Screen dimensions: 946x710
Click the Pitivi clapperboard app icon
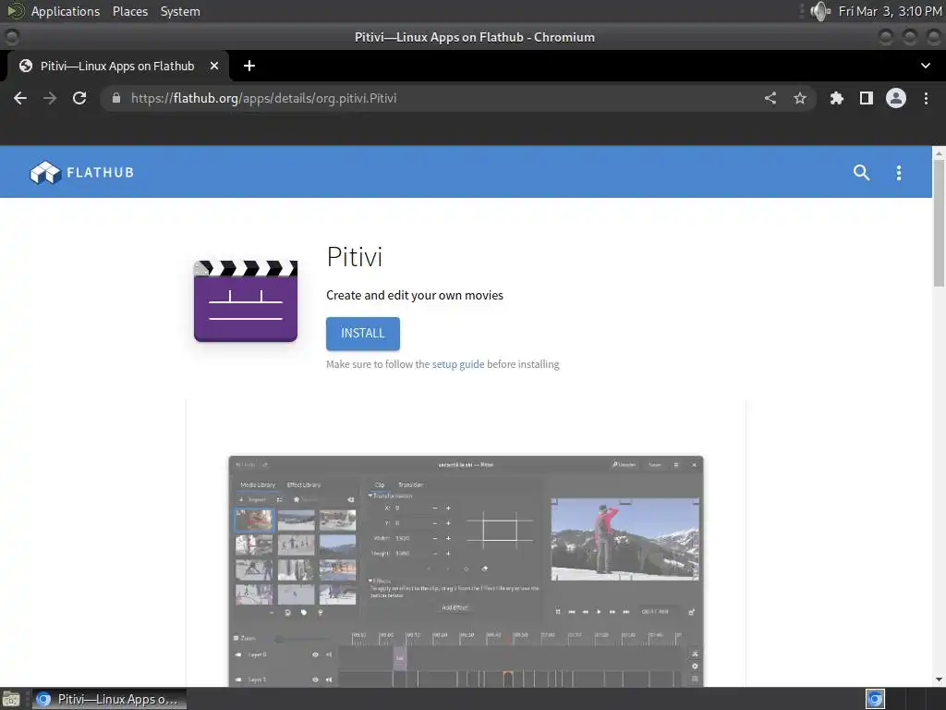pos(246,300)
